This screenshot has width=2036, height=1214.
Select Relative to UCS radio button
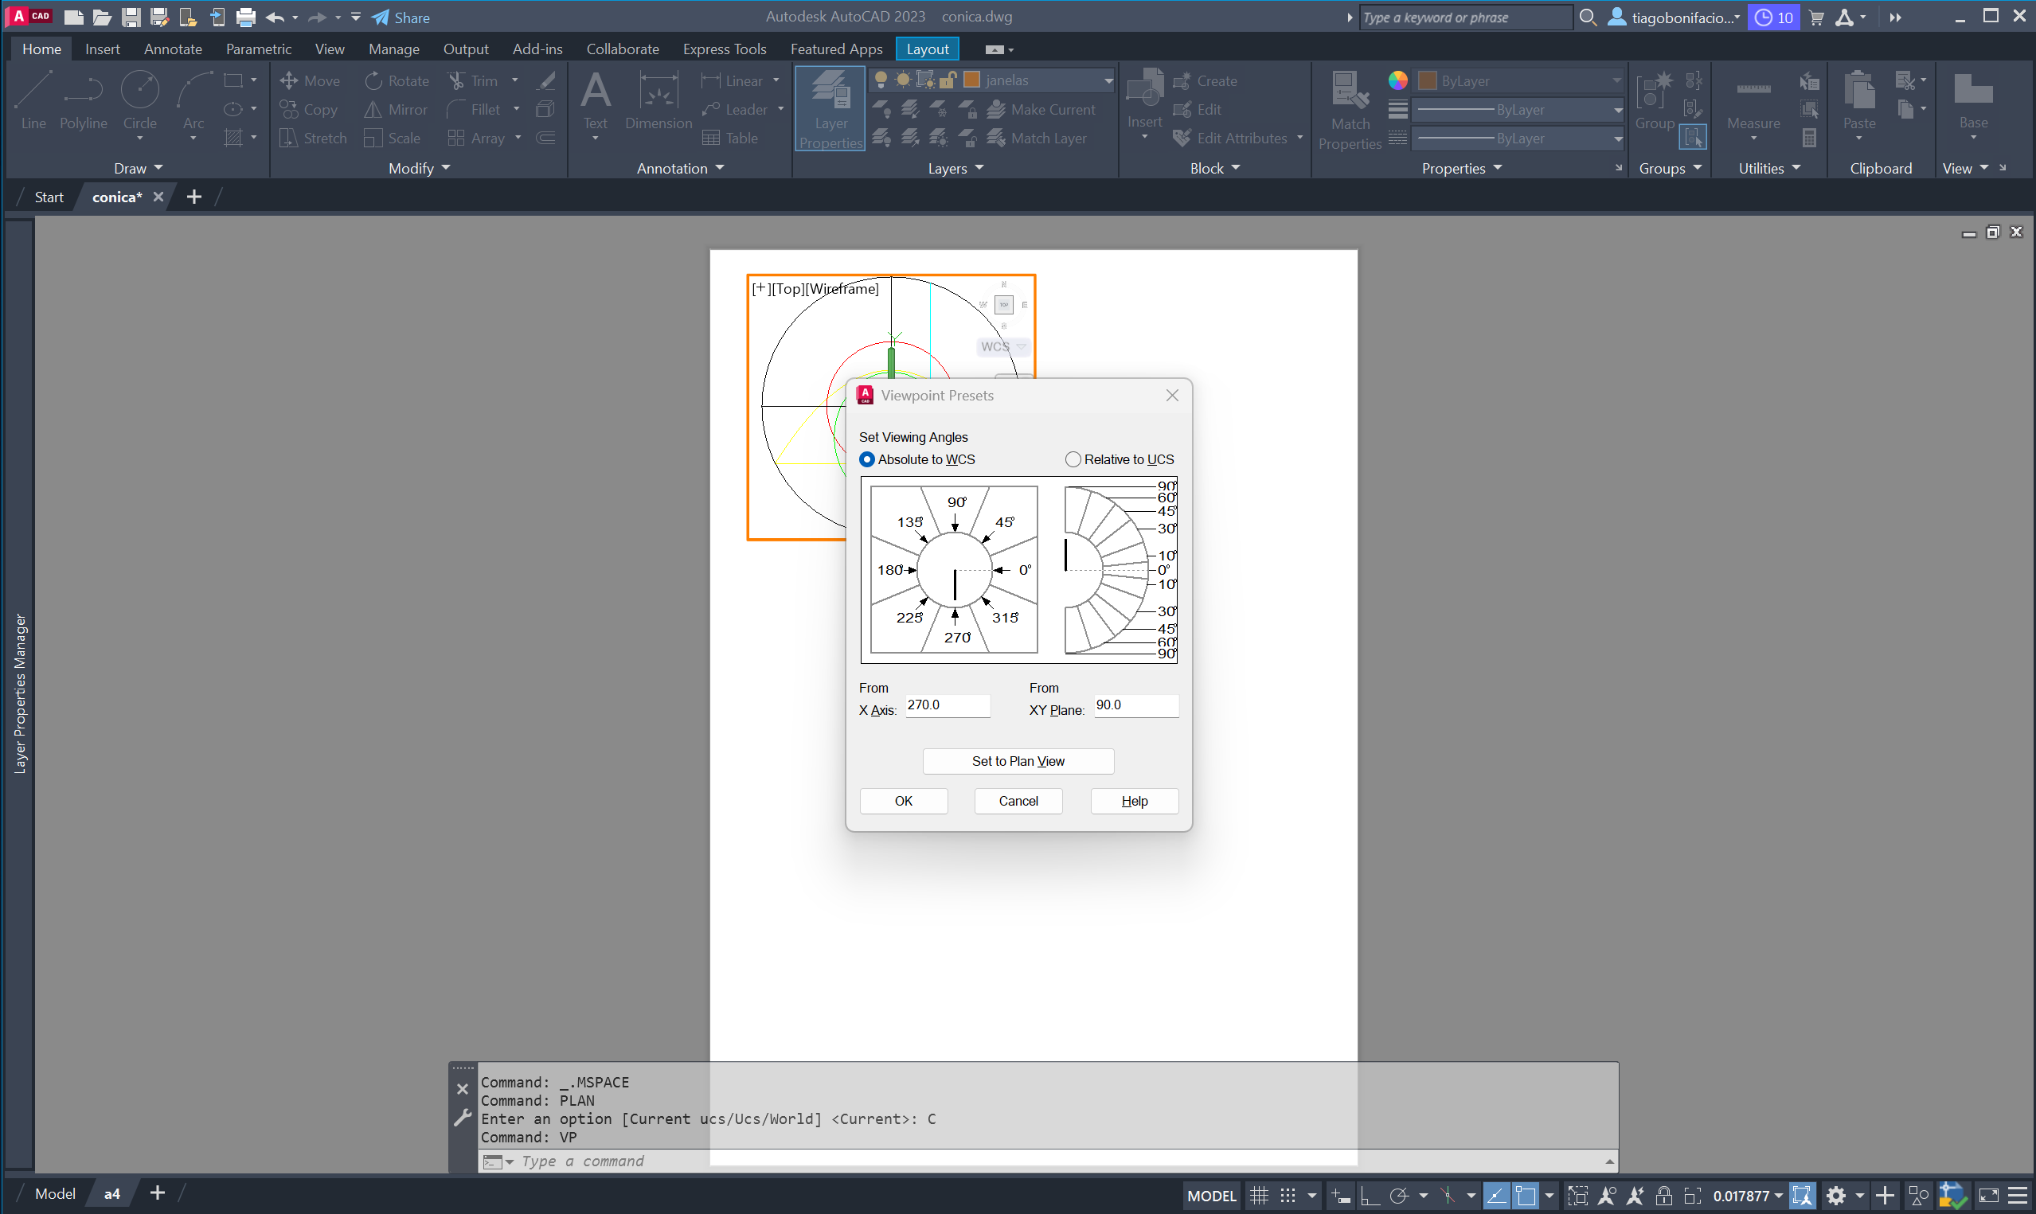[x=1073, y=460]
